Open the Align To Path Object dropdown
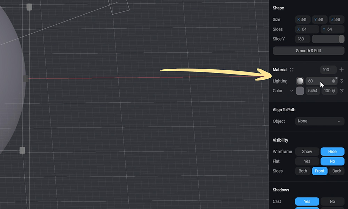Image resolution: width=348 pixels, height=209 pixels. point(319,121)
